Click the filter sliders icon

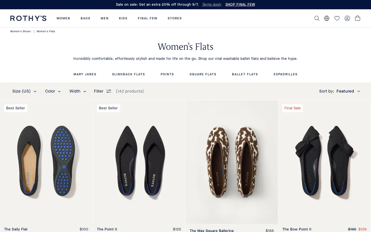(x=109, y=91)
